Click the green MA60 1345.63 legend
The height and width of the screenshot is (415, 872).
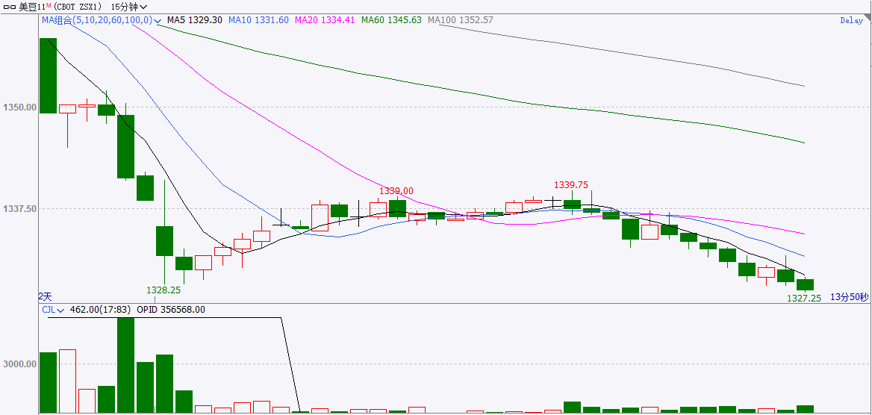[x=391, y=20]
